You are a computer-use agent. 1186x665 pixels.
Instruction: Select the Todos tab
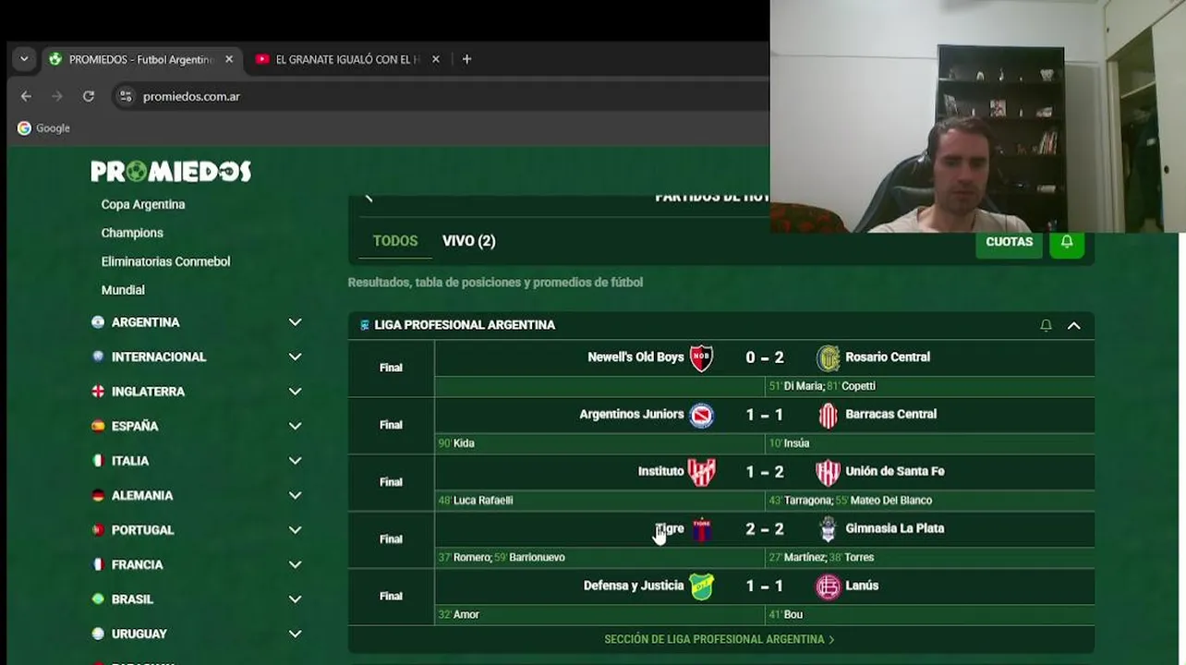point(395,241)
